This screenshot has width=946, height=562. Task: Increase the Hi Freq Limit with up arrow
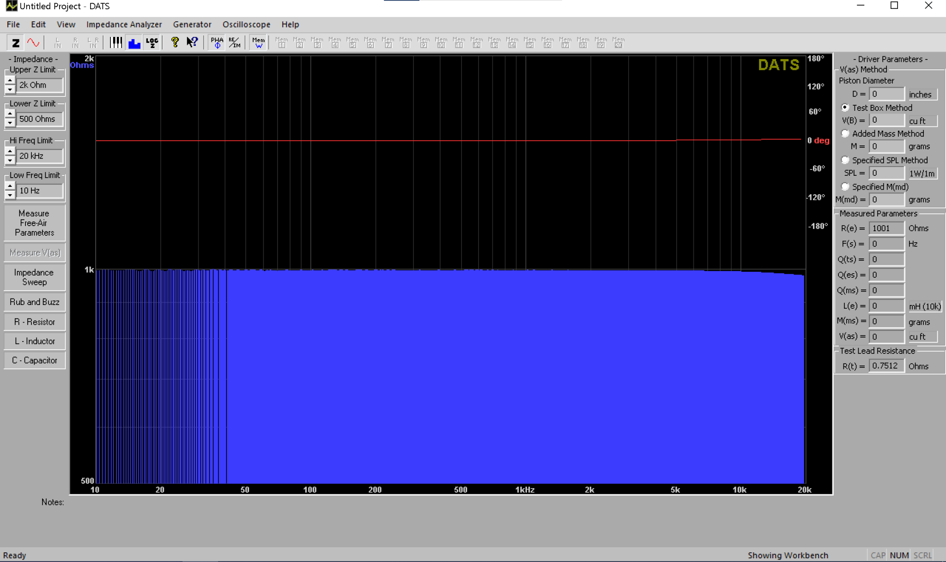10,151
